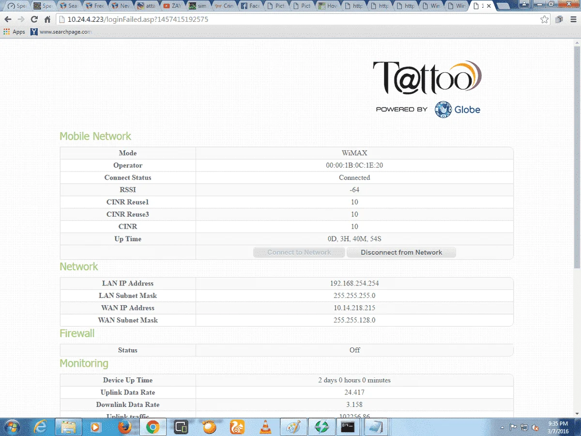581x436 pixels.
Task: Click the scrollbar down arrow
Action: point(577,414)
